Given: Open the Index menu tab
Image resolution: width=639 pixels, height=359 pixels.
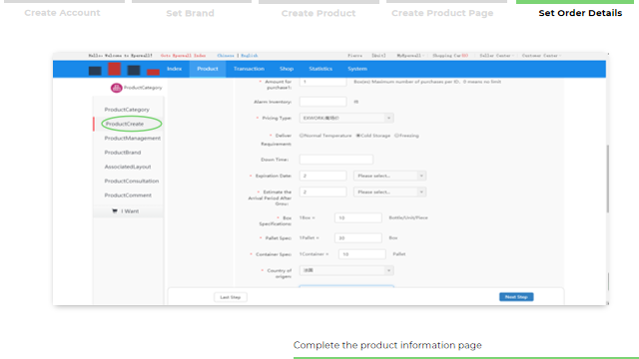Looking at the screenshot, I should (x=174, y=69).
